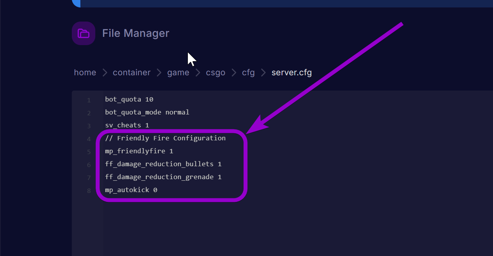Select line number 1 in the editor gutter
493x256 pixels.
click(x=89, y=100)
